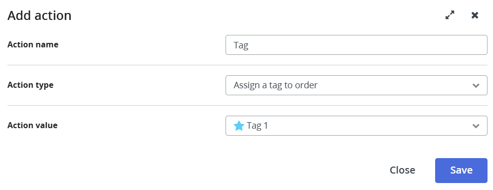Screen dimensions: 493x190
Task: Save the new action
Action: click(461, 170)
